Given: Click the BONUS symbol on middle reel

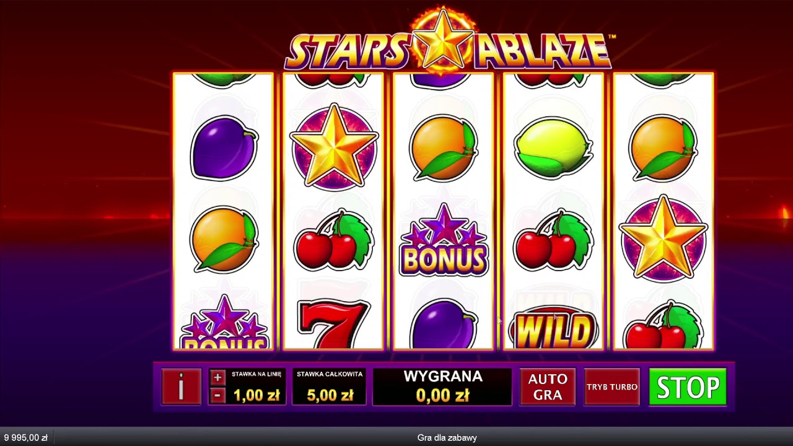Looking at the screenshot, I should tap(444, 240).
